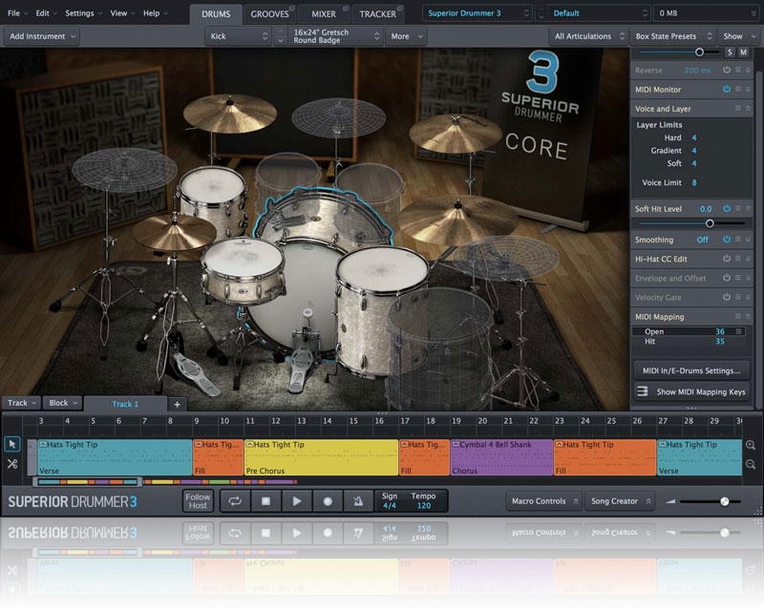This screenshot has height=611, width=764.
Task: Click the record button in transport
Action: (328, 501)
